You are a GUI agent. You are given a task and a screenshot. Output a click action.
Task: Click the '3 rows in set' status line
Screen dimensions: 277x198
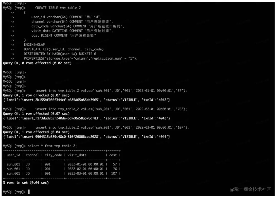26,183
